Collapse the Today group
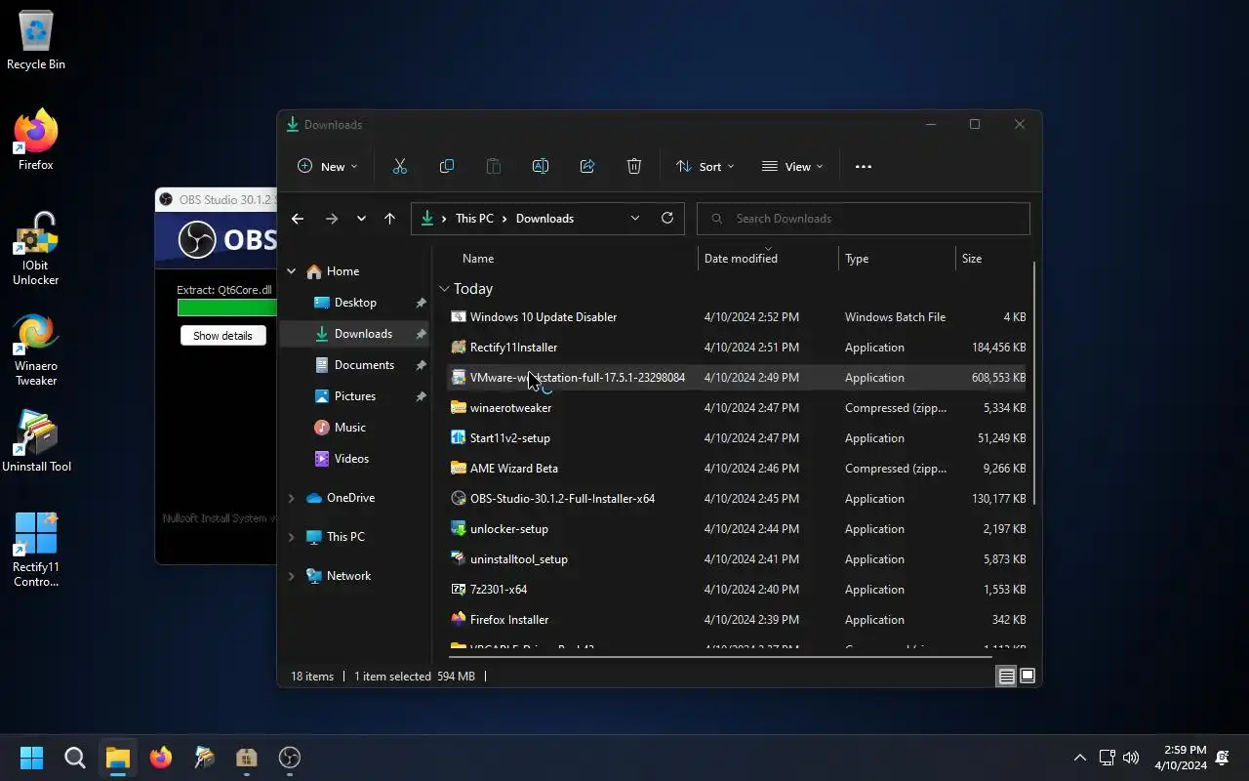The height and width of the screenshot is (781, 1249). [445, 289]
